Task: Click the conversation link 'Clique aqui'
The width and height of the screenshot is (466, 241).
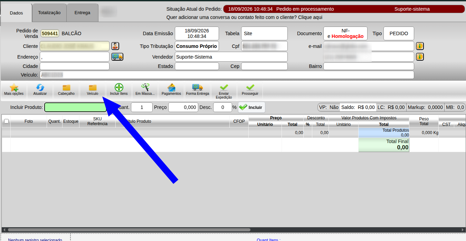Action: (310, 17)
